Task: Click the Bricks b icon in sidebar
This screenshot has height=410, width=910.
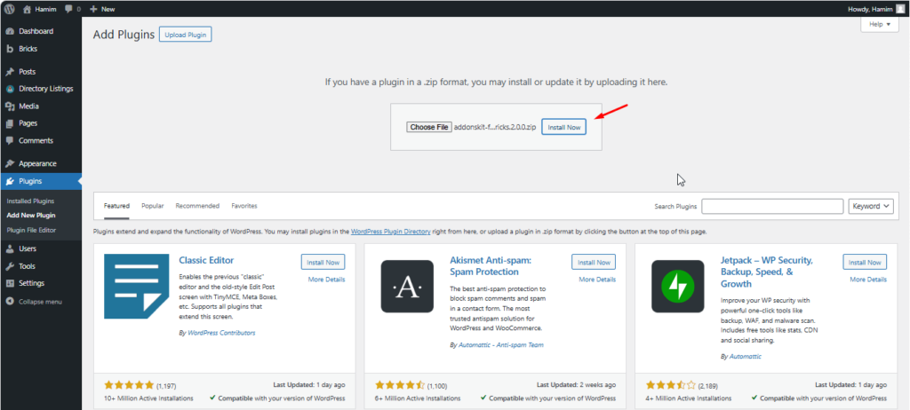Action: (9, 49)
